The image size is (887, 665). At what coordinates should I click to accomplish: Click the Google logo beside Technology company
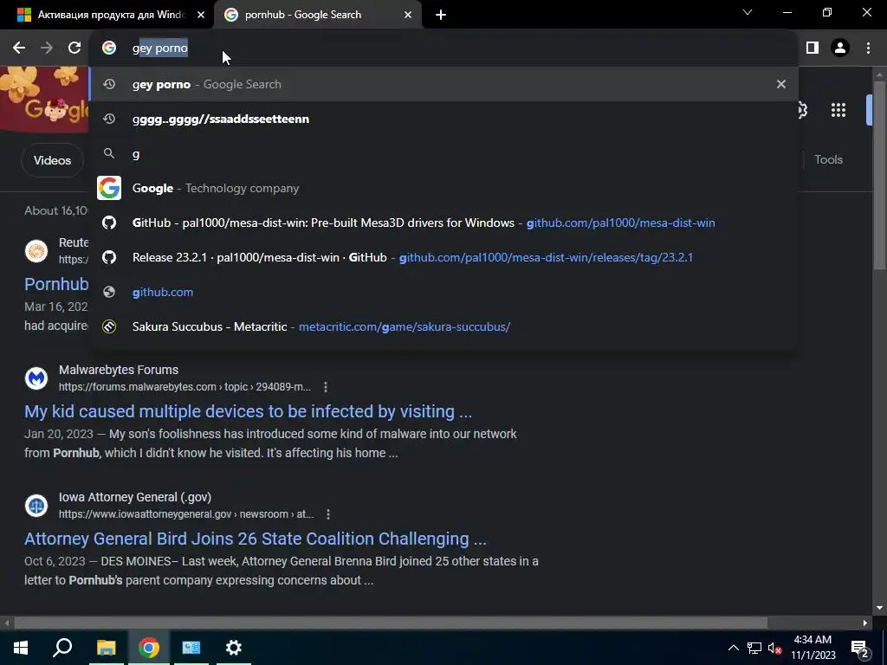pyautogui.click(x=109, y=188)
